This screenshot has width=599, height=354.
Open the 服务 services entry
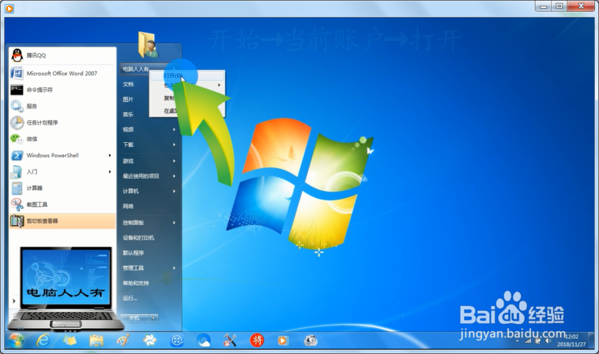pos(62,106)
